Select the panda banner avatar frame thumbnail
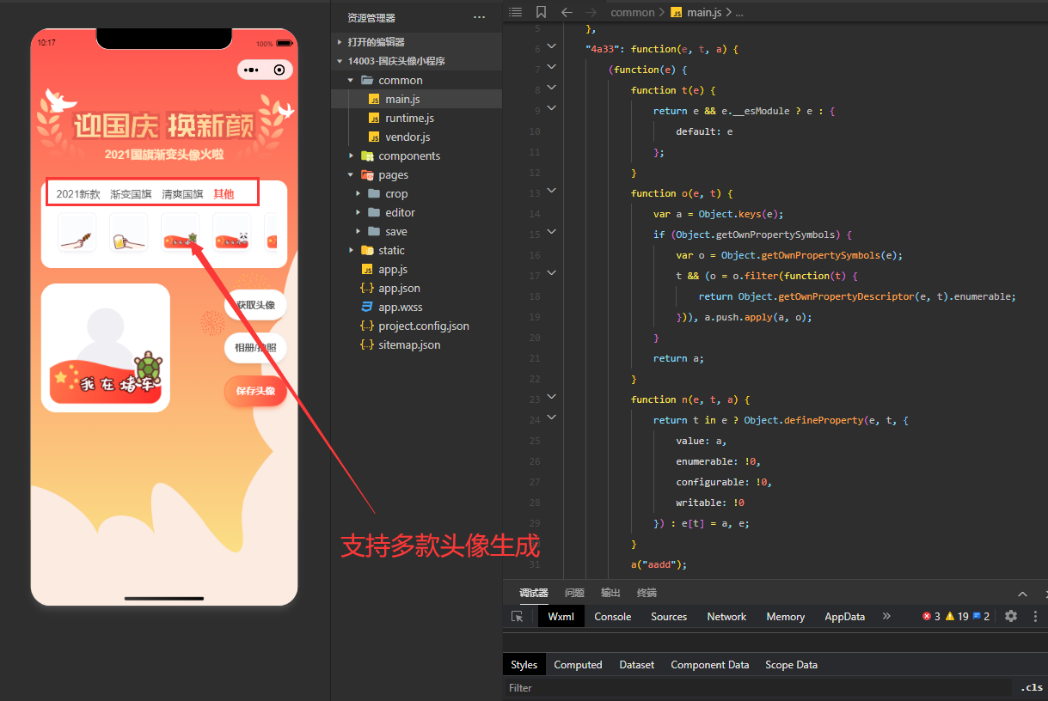Screen dimensions: 1048x701 [231, 233]
